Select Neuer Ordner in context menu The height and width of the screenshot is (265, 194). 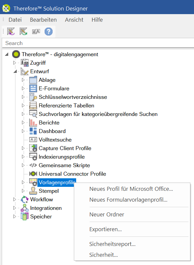(132, 214)
